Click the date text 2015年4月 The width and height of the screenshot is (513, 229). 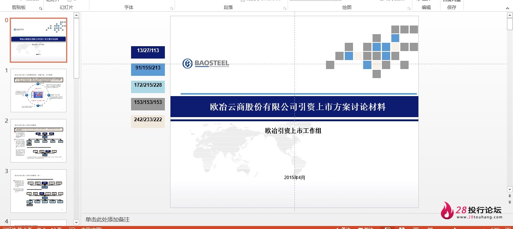(295, 178)
